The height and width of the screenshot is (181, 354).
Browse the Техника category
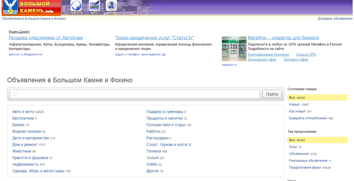point(154,151)
